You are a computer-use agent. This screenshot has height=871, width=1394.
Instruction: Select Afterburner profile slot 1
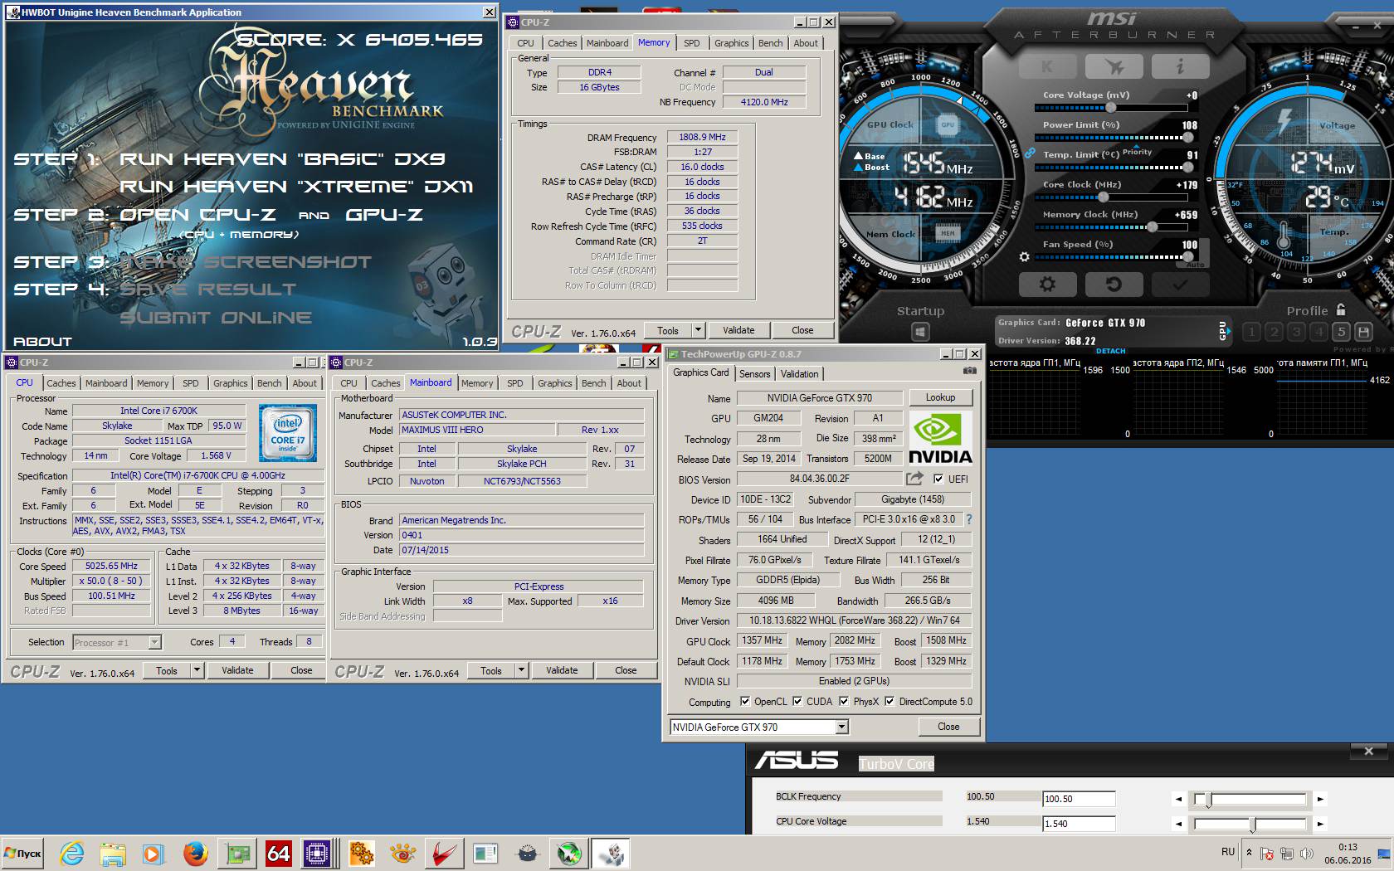click(x=1252, y=332)
